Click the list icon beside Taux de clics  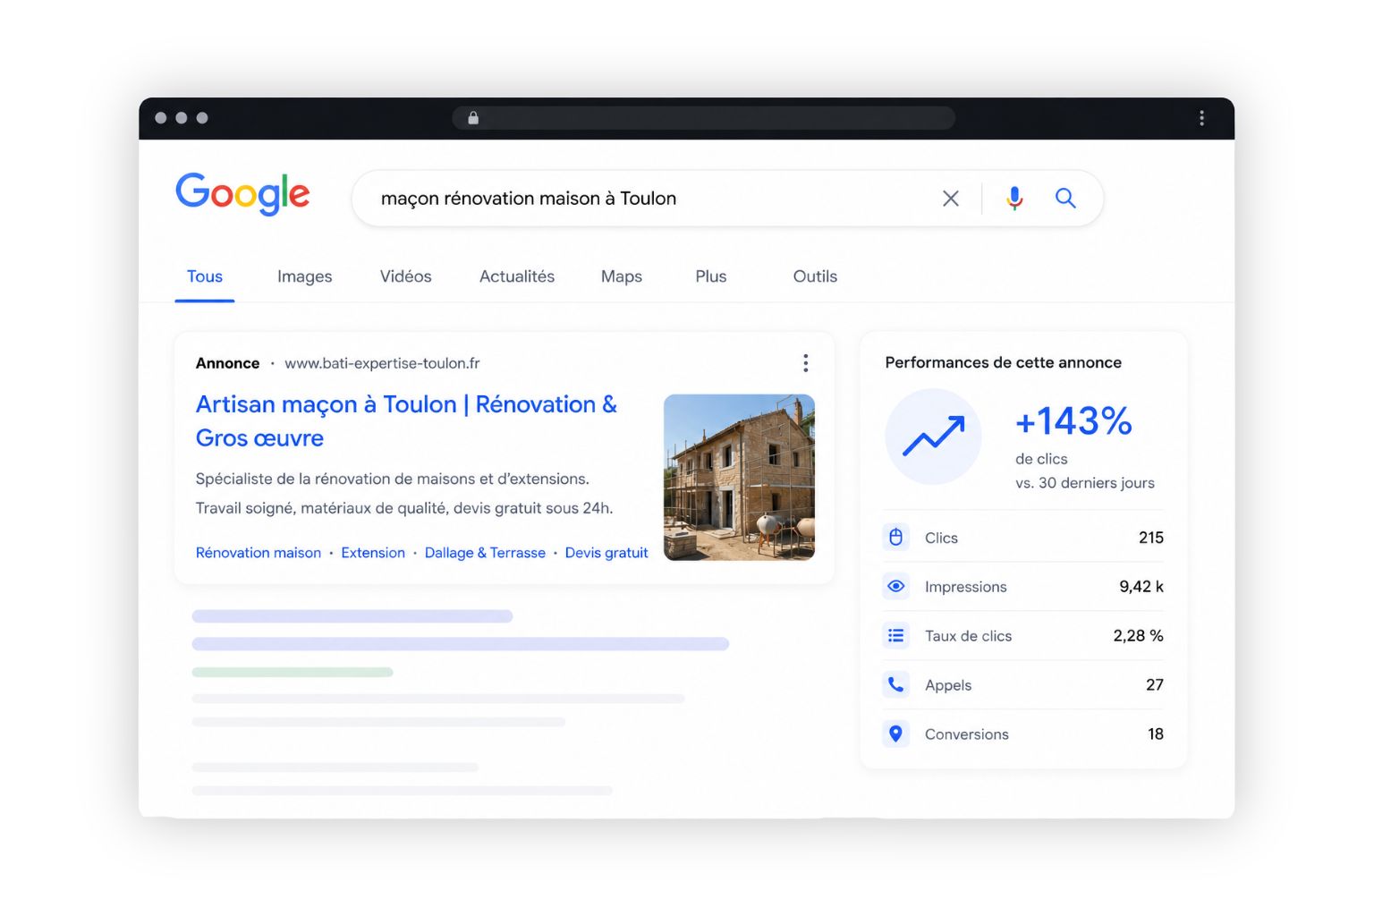(895, 635)
